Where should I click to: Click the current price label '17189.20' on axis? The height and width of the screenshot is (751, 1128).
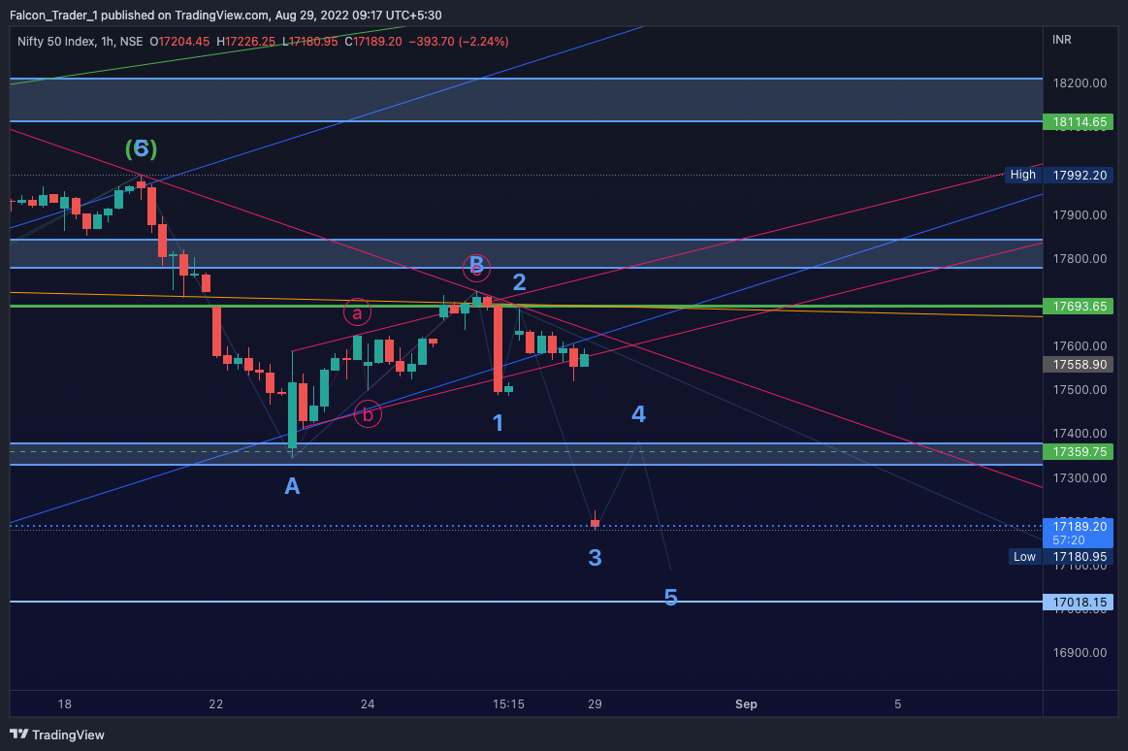(1080, 527)
